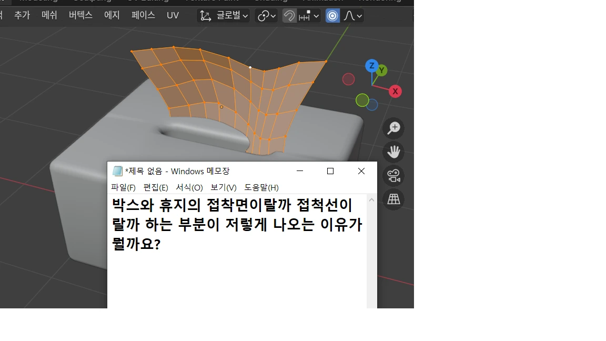The height and width of the screenshot is (341, 606).
Task: Click the pivot point icon in the header
Action: [x=264, y=16]
